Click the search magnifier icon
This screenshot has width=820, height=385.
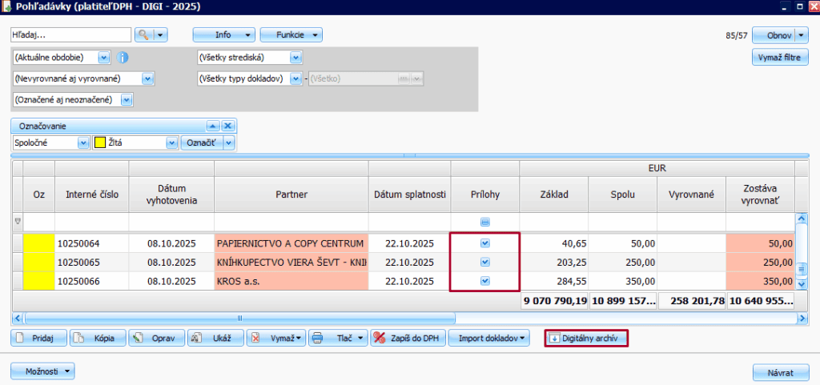coord(143,35)
